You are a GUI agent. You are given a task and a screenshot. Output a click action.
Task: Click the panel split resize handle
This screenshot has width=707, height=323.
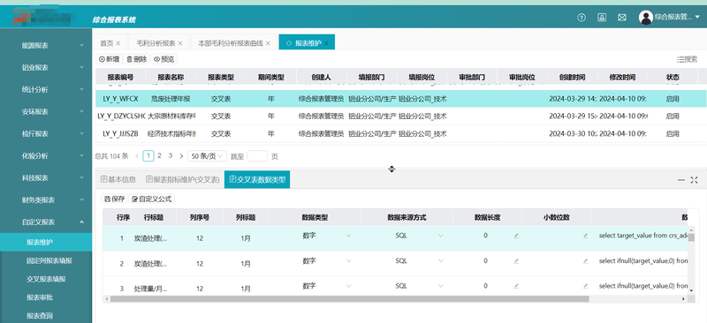(392, 169)
